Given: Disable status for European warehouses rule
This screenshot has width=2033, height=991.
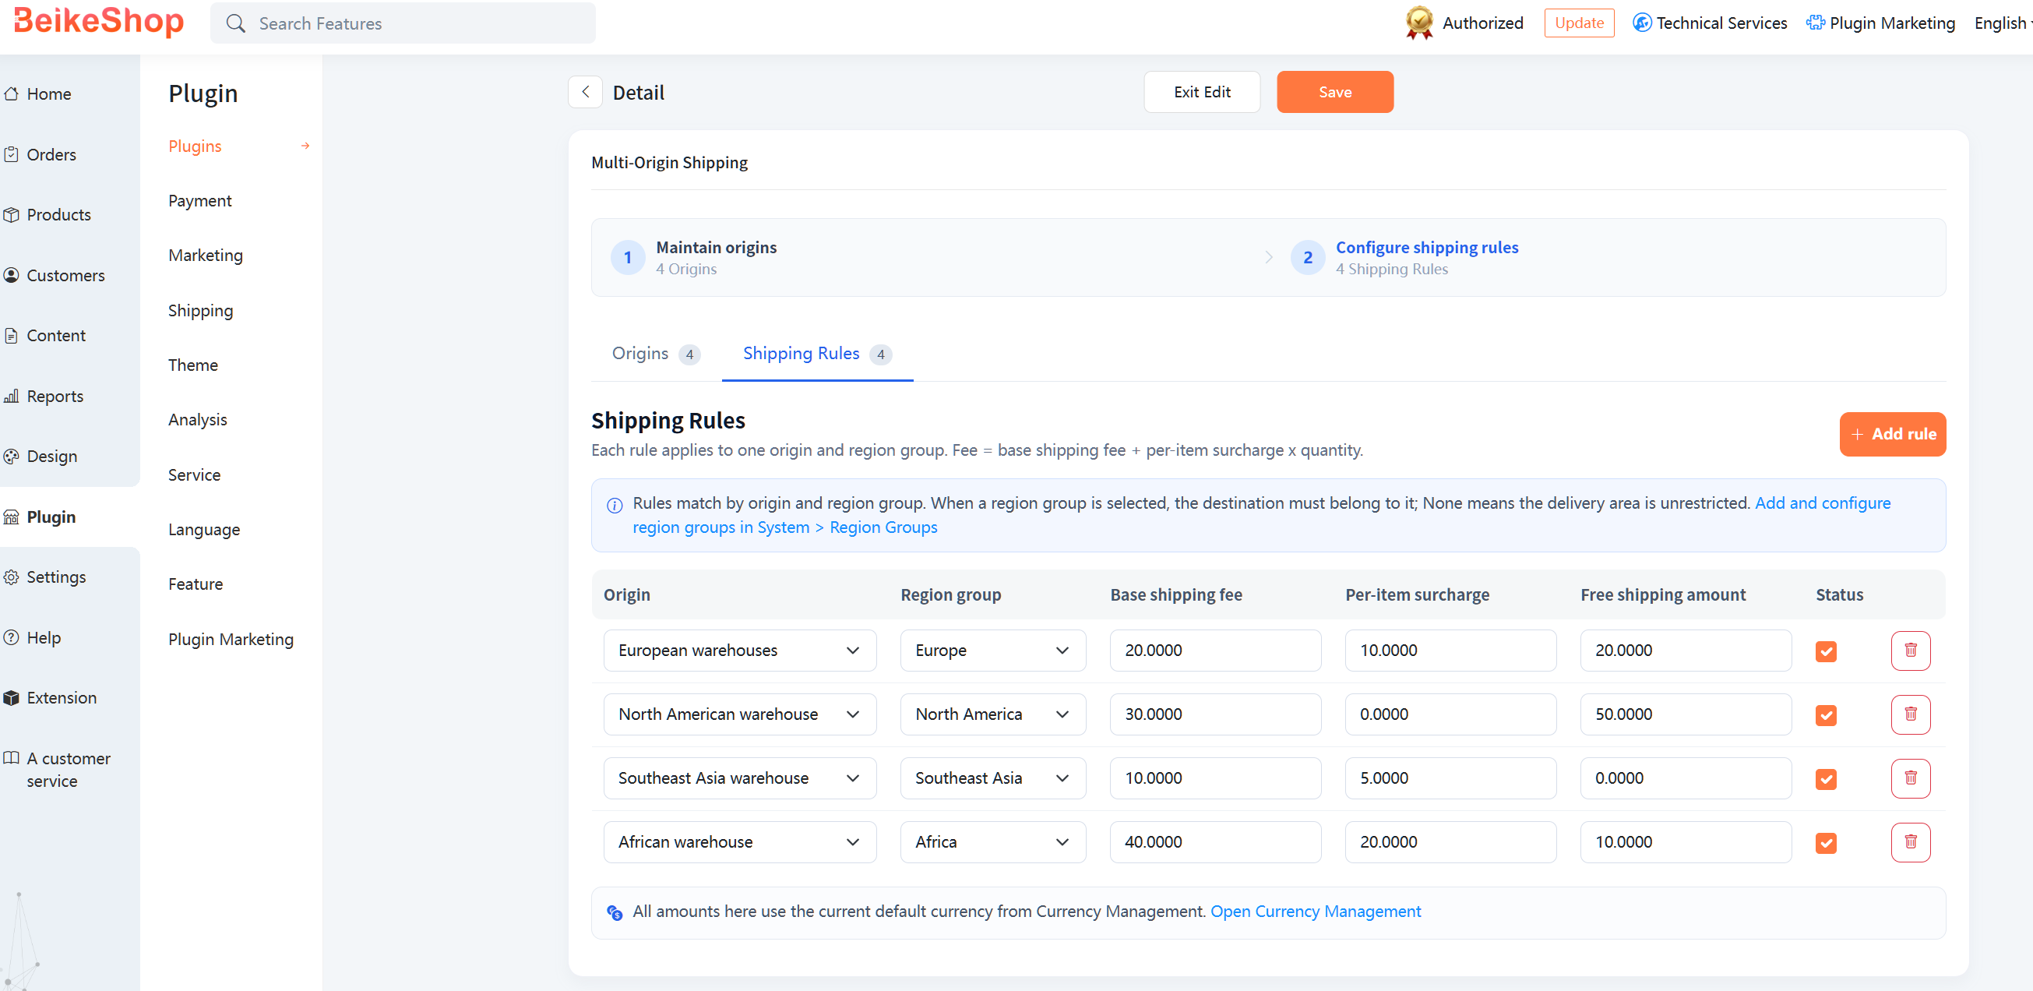Looking at the screenshot, I should click(1826, 651).
